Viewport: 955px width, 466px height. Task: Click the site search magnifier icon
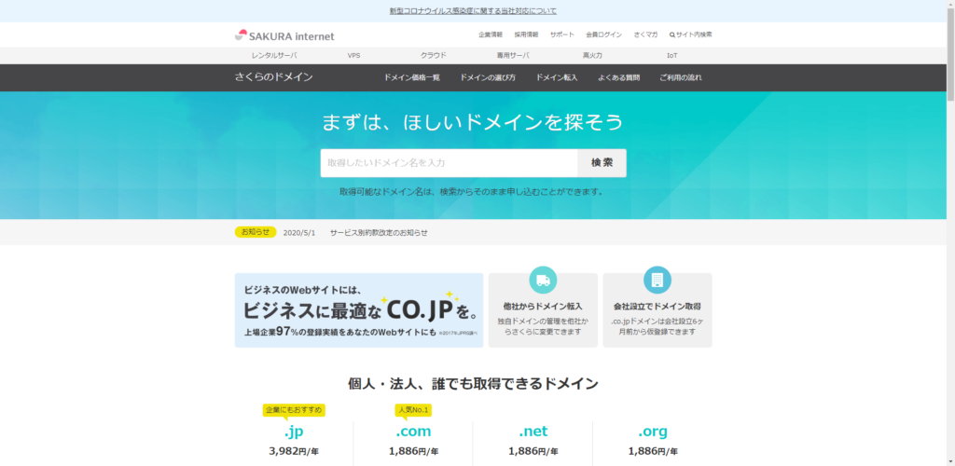671,34
